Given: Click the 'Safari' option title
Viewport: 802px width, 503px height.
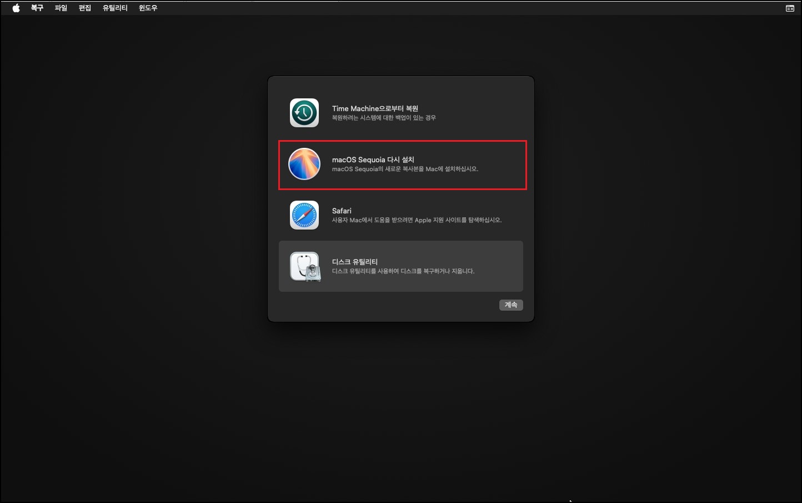Looking at the screenshot, I should click(x=342, y=211).
